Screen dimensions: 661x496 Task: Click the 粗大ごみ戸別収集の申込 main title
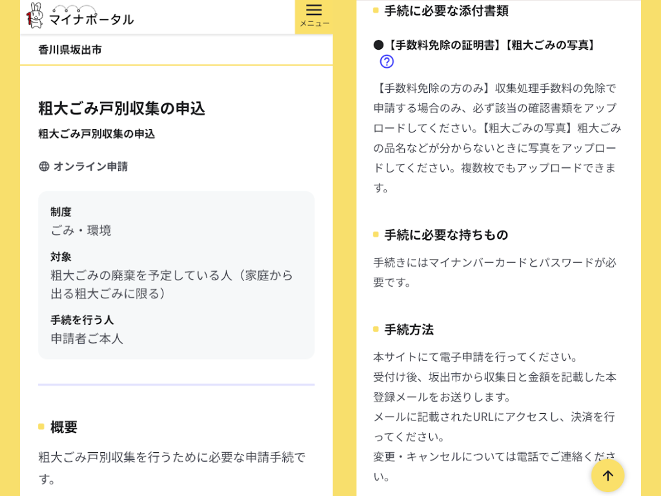[x=121, y=108]
